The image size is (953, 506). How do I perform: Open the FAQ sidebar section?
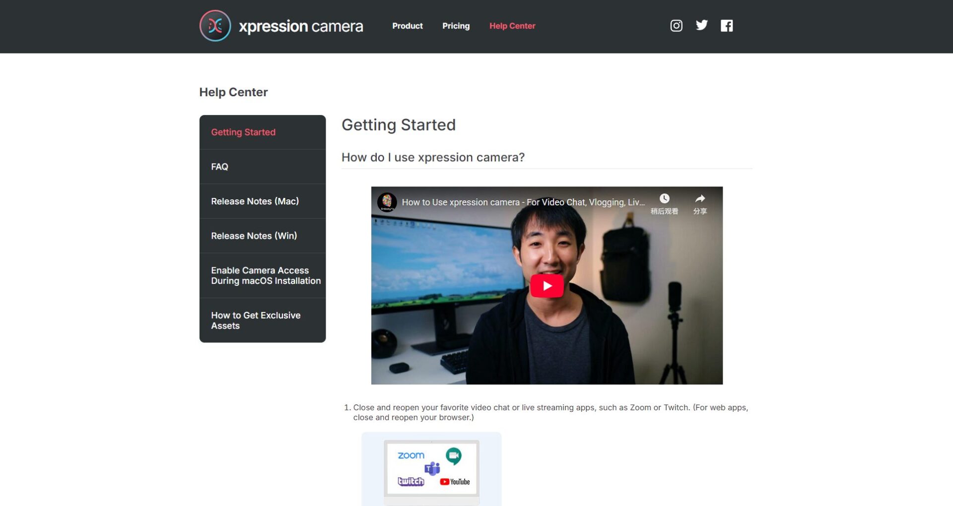[219, 167]
